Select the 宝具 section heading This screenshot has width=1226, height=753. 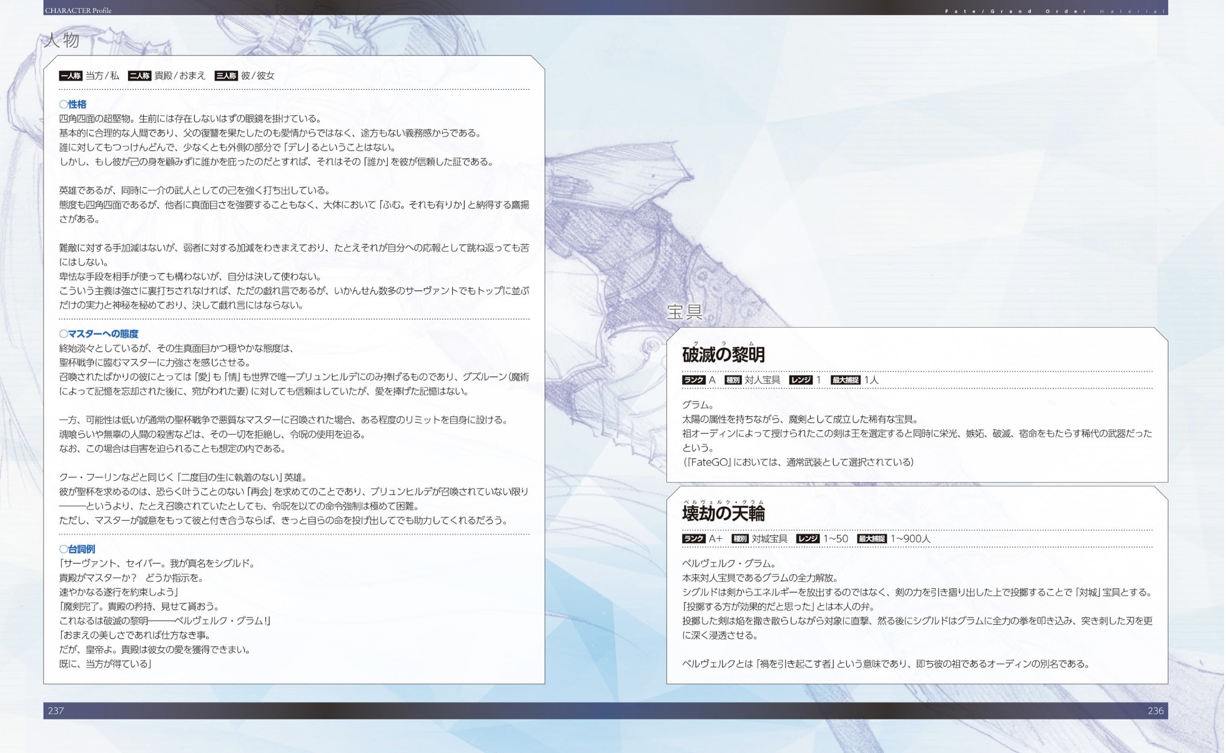point(685,312)
